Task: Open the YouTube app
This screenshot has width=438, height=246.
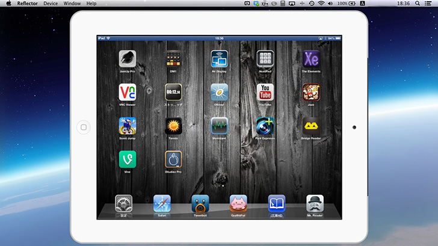Action: 265,92
